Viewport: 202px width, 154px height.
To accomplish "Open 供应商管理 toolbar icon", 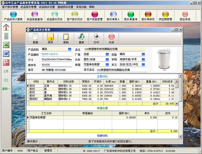I will [x=165, y=16].
